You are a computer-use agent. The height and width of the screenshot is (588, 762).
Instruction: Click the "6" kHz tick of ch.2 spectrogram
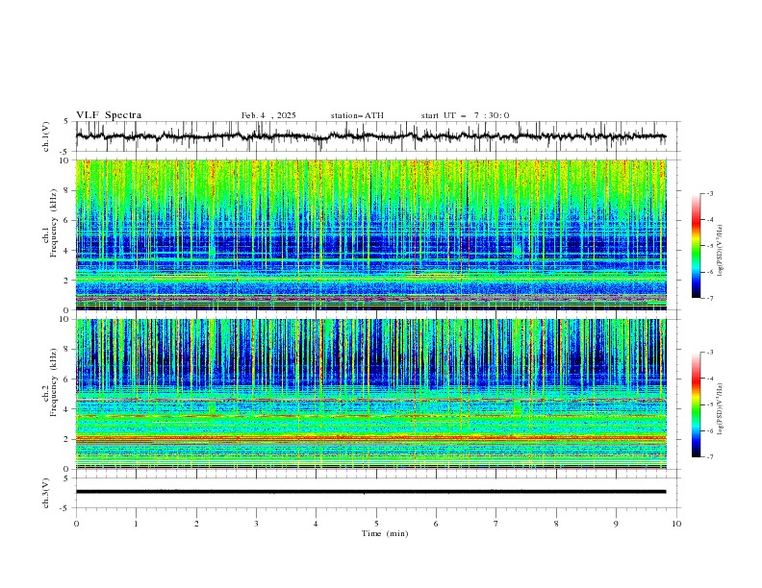click(67, 380)
